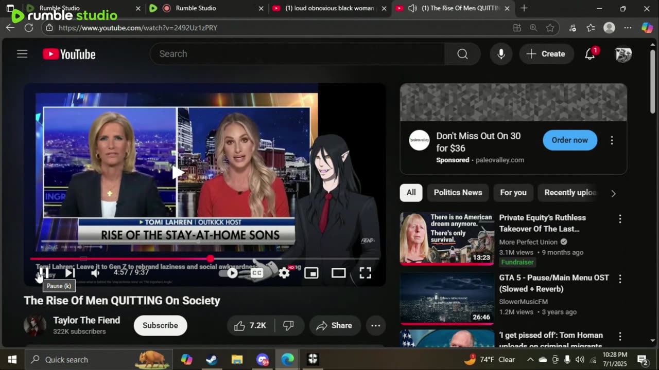Open more actions menu beside Share

tap(376, 325)
